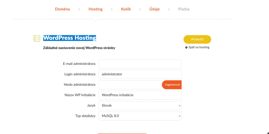Click the Základné nastavenie novej WordPress stránky text
The image size is (269, 134).
pos(79,48)
